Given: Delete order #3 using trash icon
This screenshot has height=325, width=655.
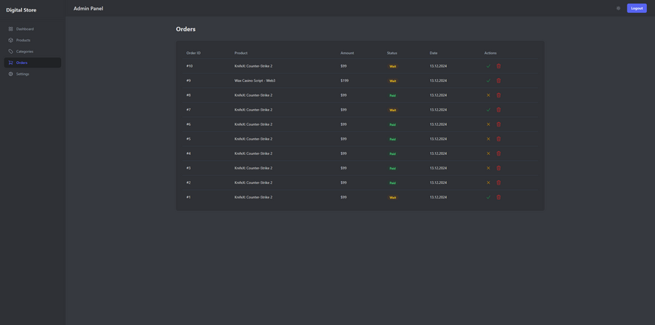Looking at the screenshot, I should (x=499, y=168).
